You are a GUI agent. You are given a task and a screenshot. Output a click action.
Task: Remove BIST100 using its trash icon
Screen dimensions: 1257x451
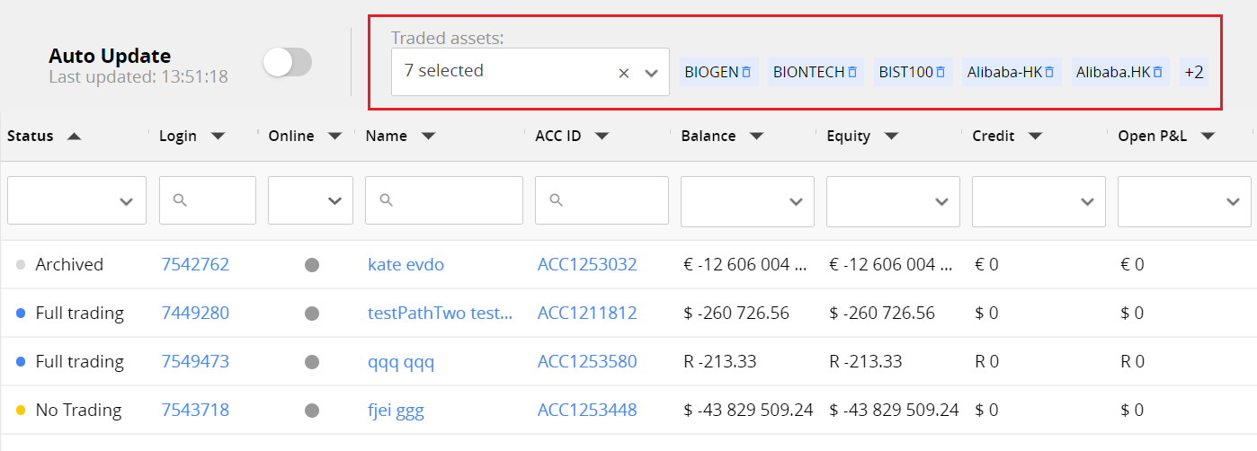point(941,72)
